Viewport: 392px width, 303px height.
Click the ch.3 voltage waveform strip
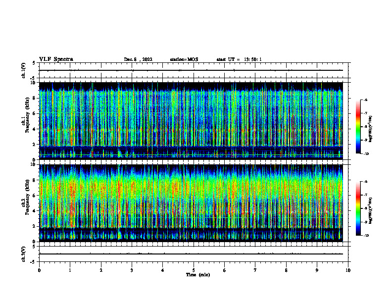tap(194, 254)
